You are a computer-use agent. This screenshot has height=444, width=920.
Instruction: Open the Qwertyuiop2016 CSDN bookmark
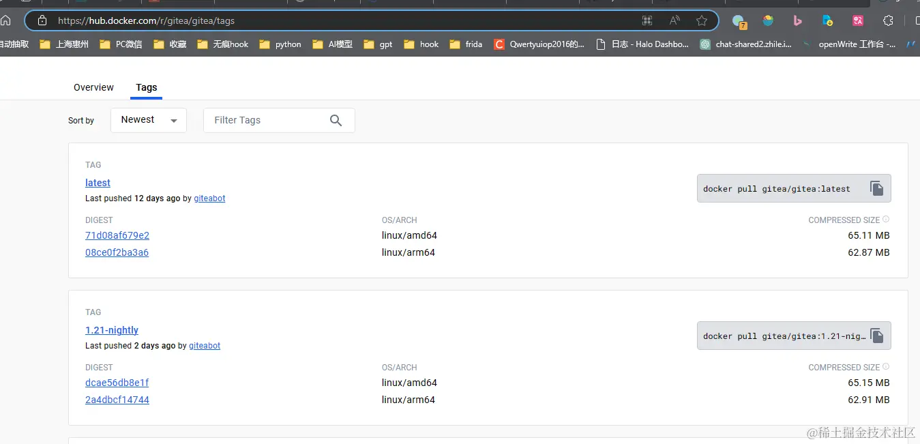[539, 44]
